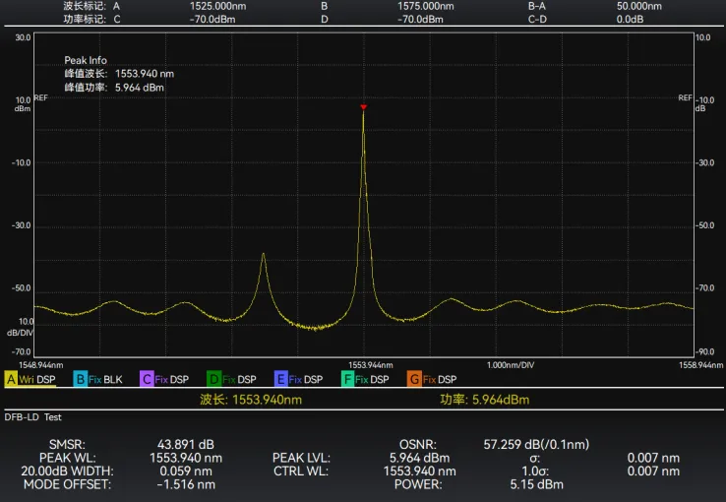726x502 pixels.
Task: Click the 1.0σ value 0.007 nm
Action: click(653, 471)
